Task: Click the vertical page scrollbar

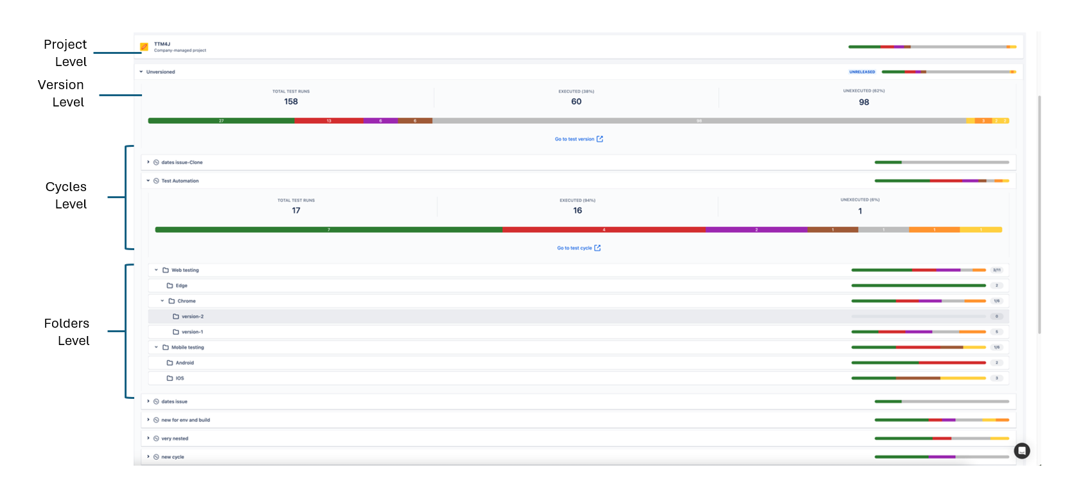Action: tap(1039, 215)
